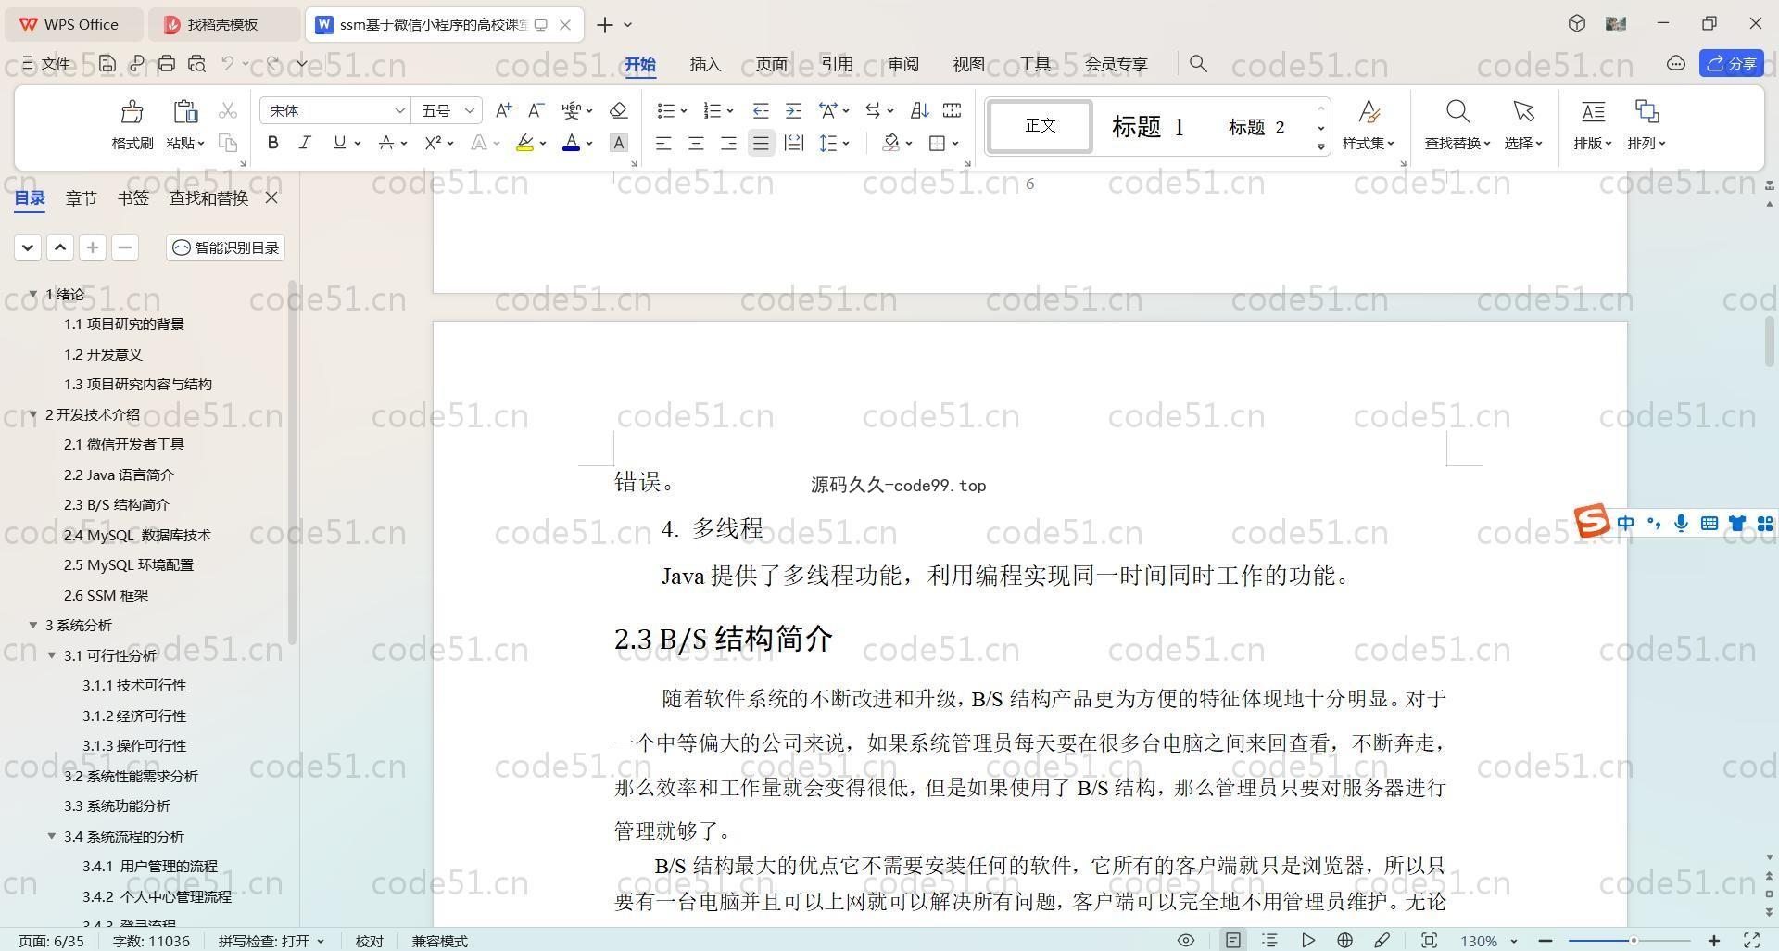Click the blue font color button
1779x951 pixels.
coord(572,143)
